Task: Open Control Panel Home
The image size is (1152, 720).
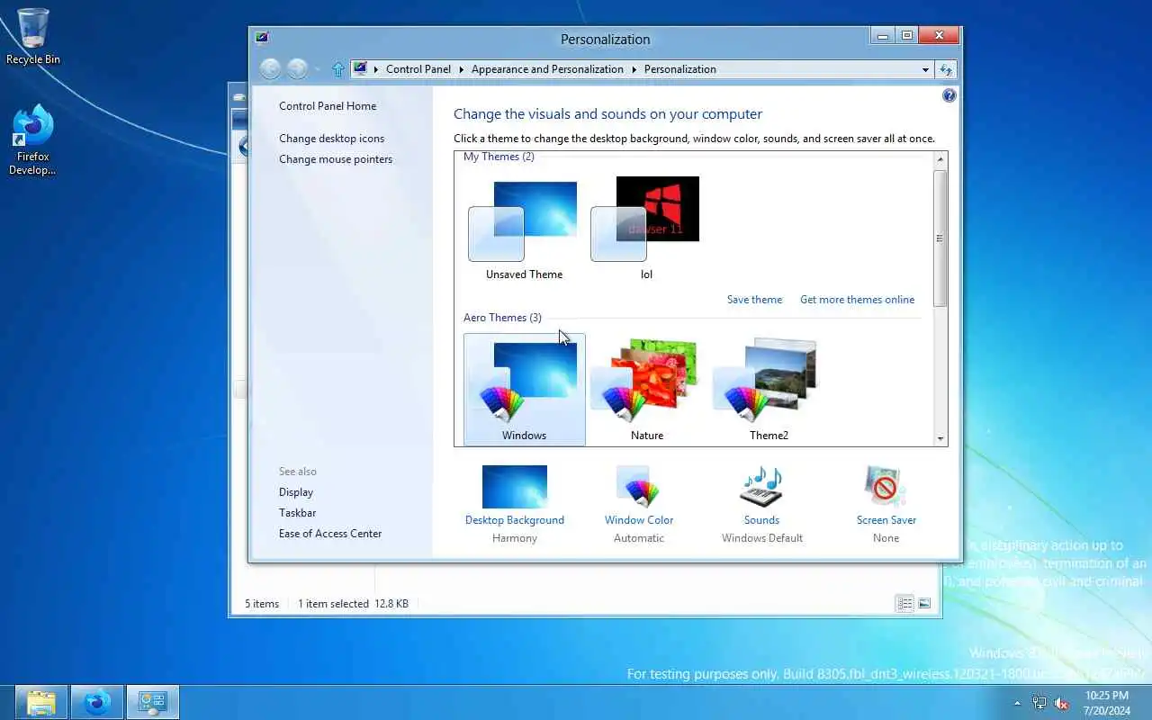Action: click(328, 105)
